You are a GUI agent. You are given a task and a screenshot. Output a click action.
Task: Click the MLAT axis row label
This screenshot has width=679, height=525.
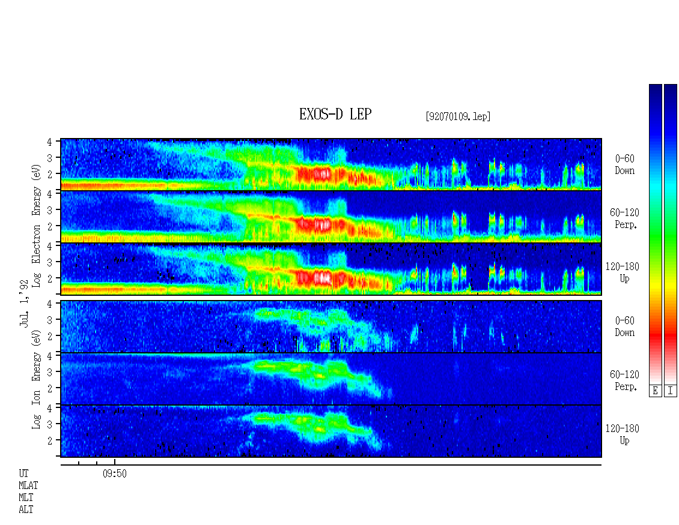pos(28,485)
